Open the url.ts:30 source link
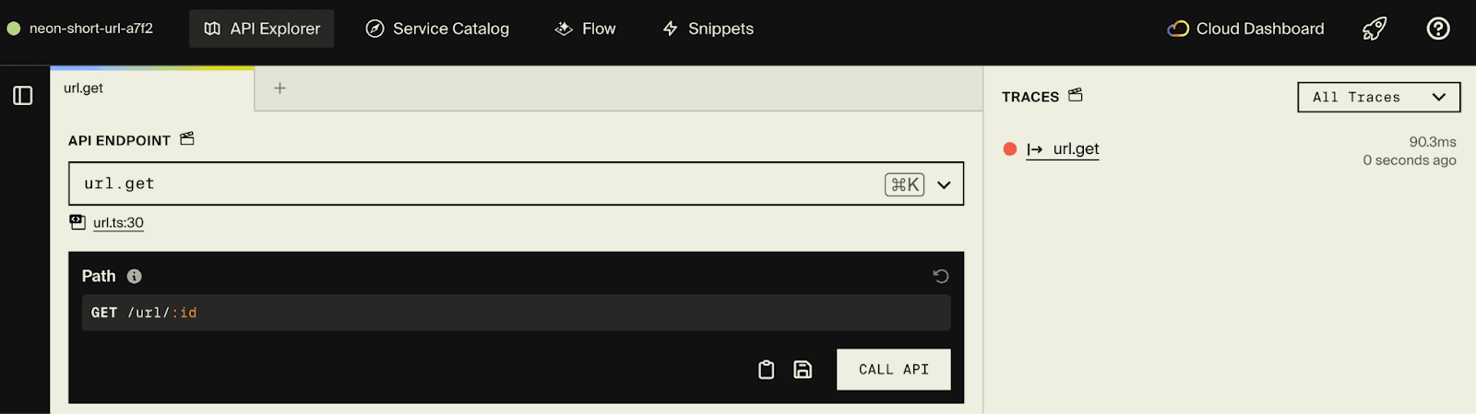The height and width of the screenshot is (414, 1476). [118, 222]
